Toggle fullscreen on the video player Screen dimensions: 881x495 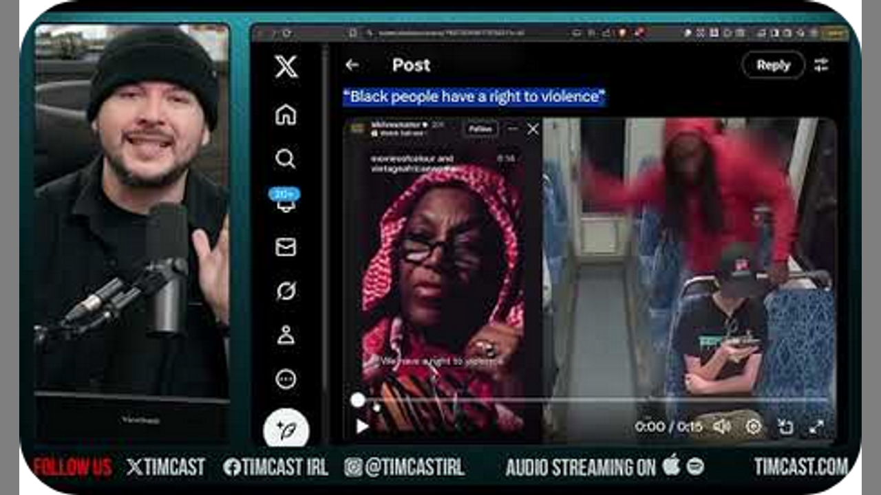816,427
